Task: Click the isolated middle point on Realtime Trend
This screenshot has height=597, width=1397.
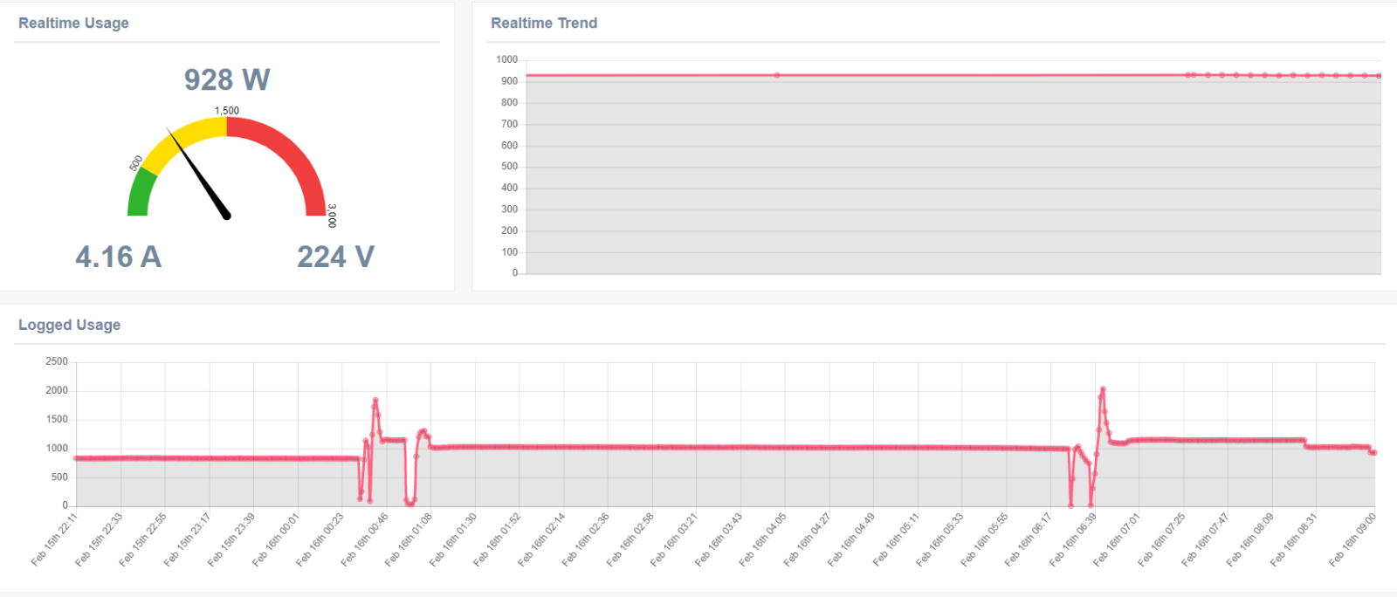Action: (x=777, y=75)
